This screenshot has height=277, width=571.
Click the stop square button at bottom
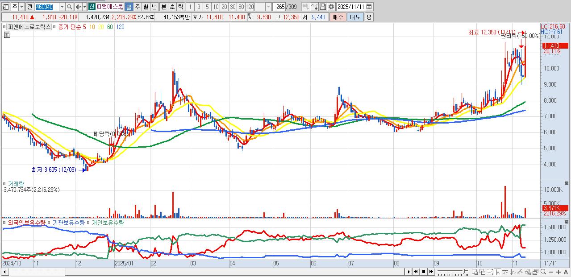point(424,272)
